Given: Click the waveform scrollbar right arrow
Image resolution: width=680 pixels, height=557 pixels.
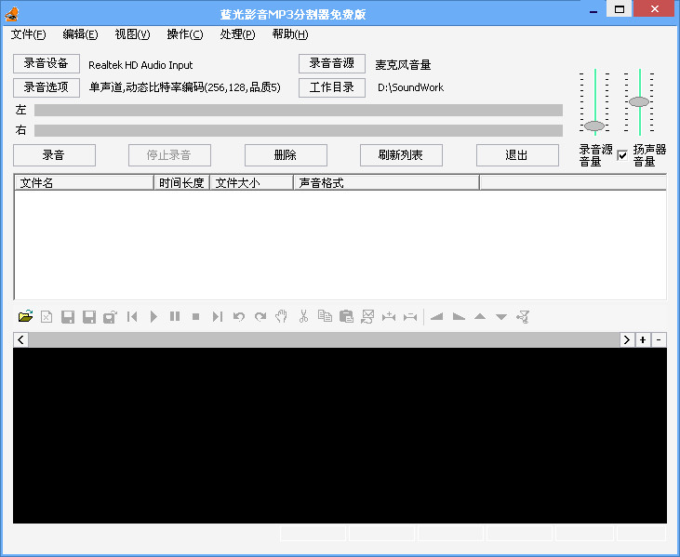Looking at the screenshot, I should click(627, 339).
